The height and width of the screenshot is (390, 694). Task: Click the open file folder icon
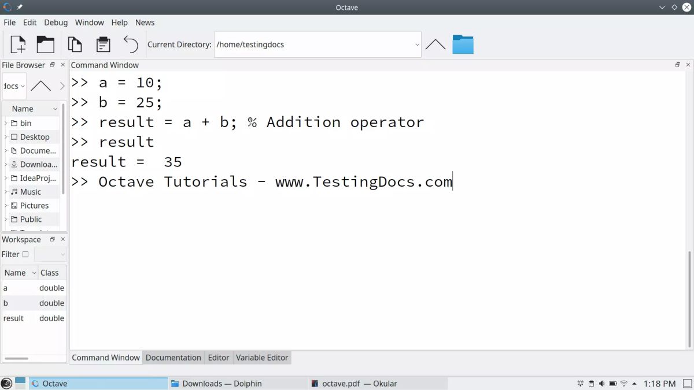pos(45,44)
